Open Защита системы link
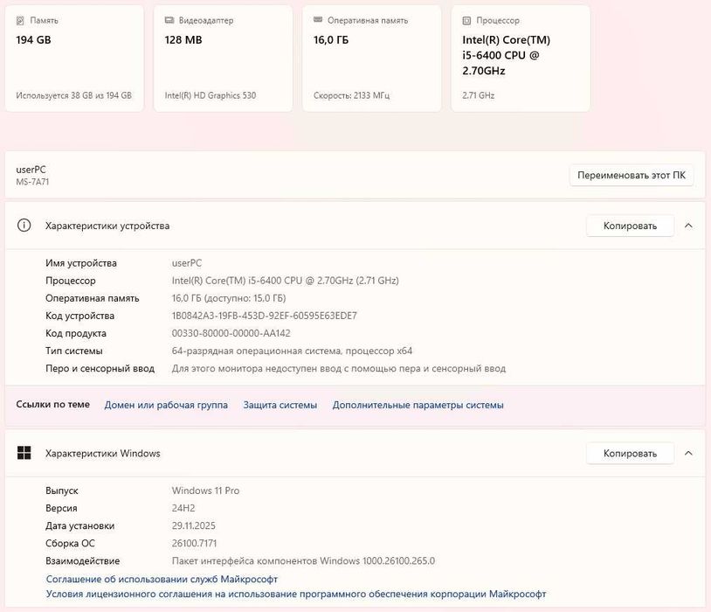The image size is (711, 612). [x=280, y=405]
